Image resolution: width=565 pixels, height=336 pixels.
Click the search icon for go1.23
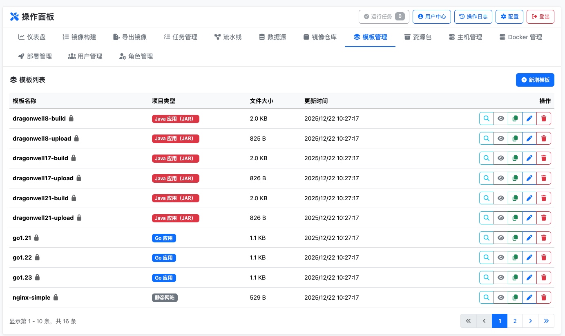(486, 277)
